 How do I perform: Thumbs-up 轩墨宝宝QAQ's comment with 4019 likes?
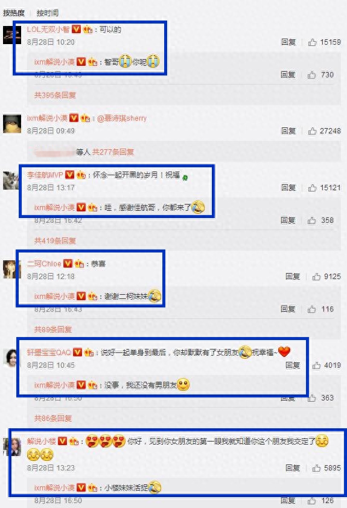pos(316,365)
